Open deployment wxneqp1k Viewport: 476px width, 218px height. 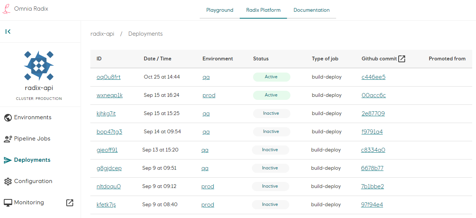point(110,95)
